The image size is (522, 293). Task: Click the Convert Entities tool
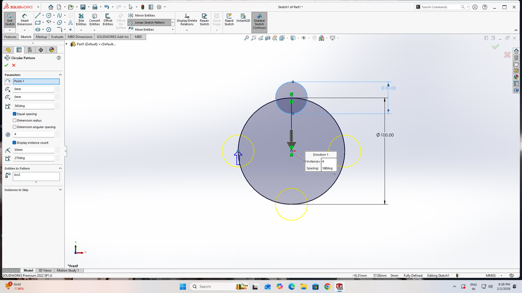click(94, 20)
